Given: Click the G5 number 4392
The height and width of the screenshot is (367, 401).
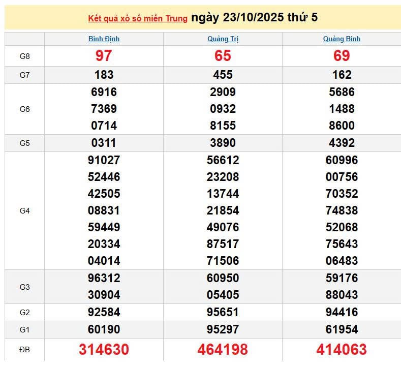Looking at the screenshot, I should point(342,143).
